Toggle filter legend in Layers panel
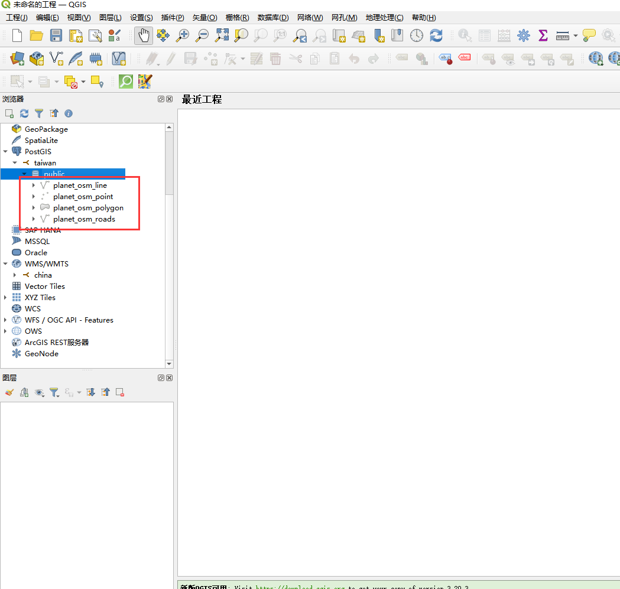The image size is (620, 589). (55, 392)
